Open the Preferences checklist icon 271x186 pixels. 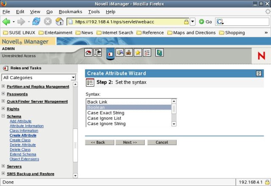pyautogui.click(x=147, y=52)
